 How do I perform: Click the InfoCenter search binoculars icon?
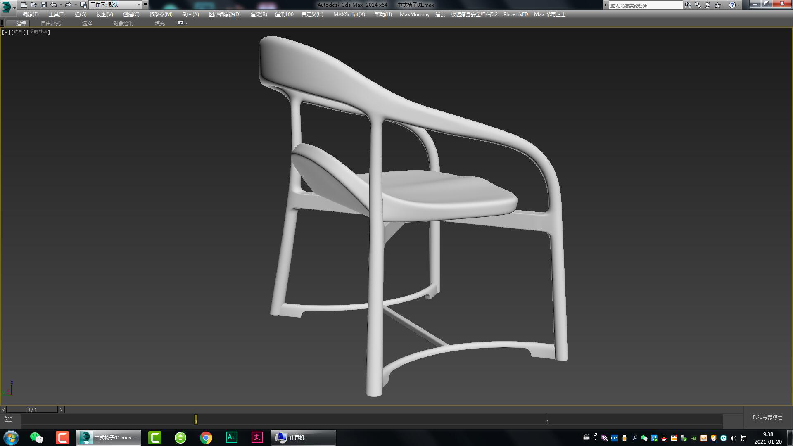[x=688, y=5]
